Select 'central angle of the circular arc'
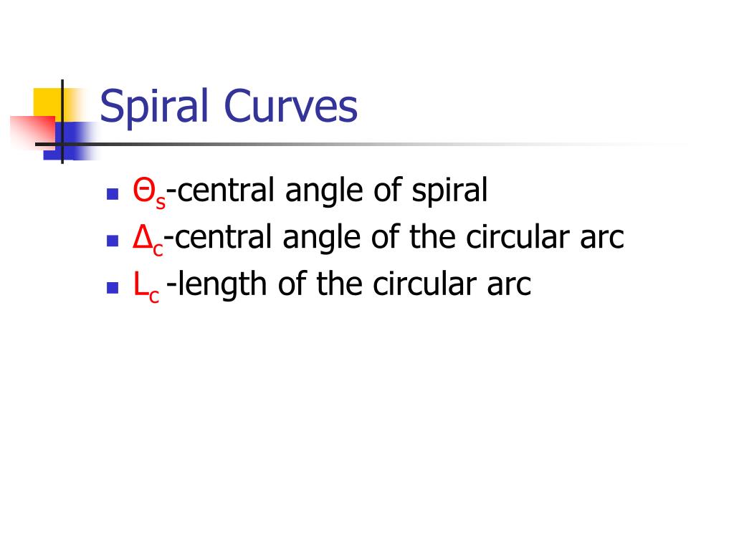This screenshot has height=550, width=734. point(399,238)
